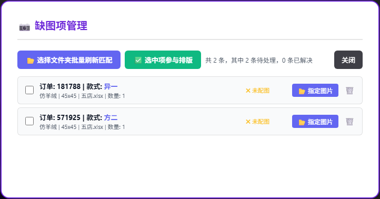Click 指定图片 for order 571925
The width and height of the screenshot is (380, 199).
315,122
